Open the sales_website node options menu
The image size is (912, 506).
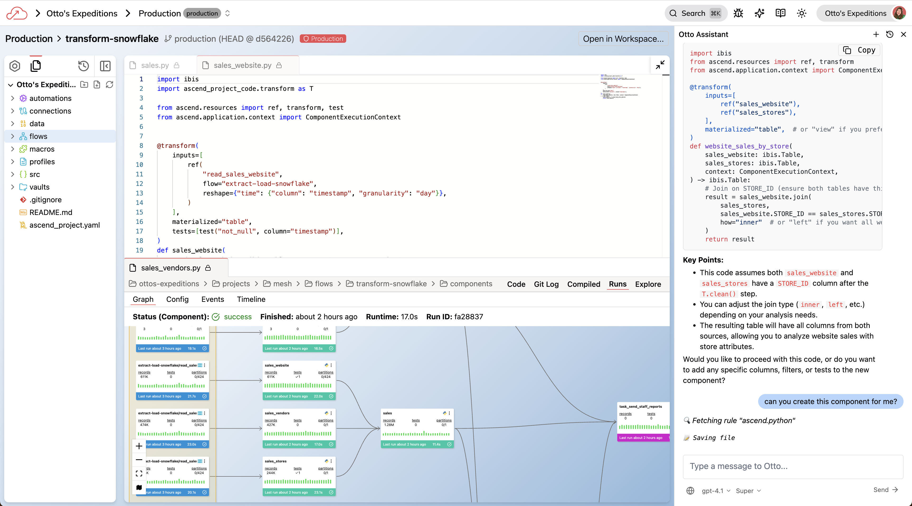coord(331,365)
